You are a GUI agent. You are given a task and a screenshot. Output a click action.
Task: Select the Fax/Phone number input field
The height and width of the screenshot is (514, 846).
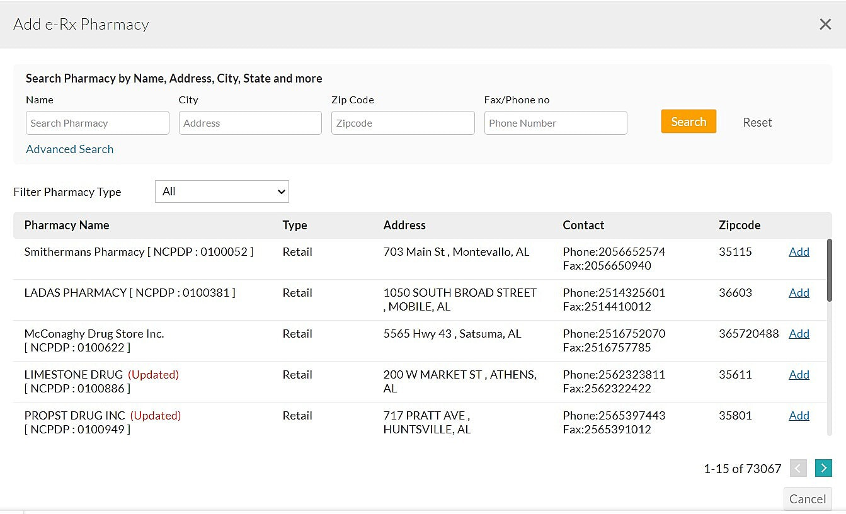(x=556, y=123)
